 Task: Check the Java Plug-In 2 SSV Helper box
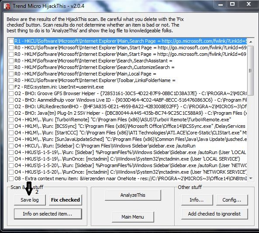(x=11, y=113)
